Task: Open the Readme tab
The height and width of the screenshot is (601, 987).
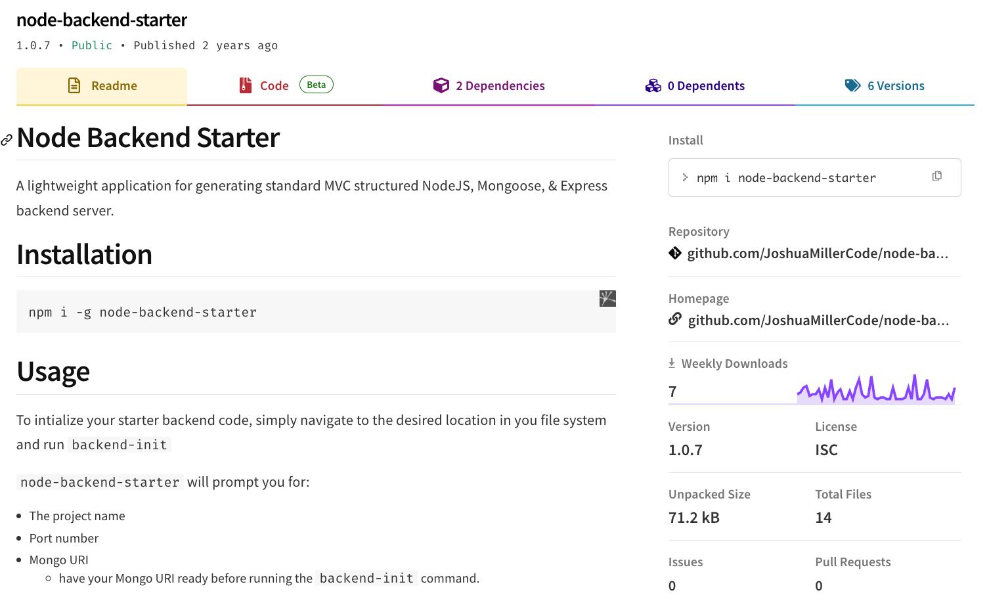Action: pos(114,86)
